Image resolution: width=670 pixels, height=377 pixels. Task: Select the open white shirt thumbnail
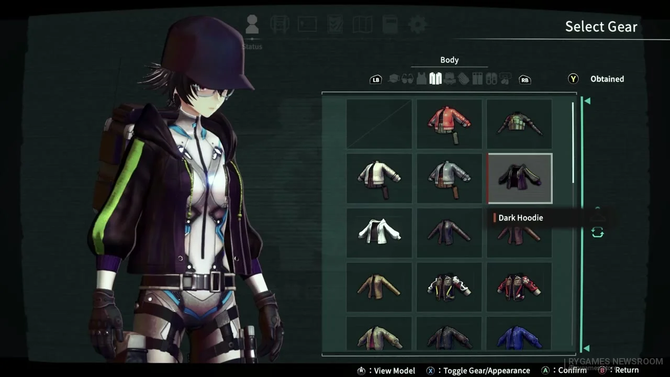click(378, 233)
